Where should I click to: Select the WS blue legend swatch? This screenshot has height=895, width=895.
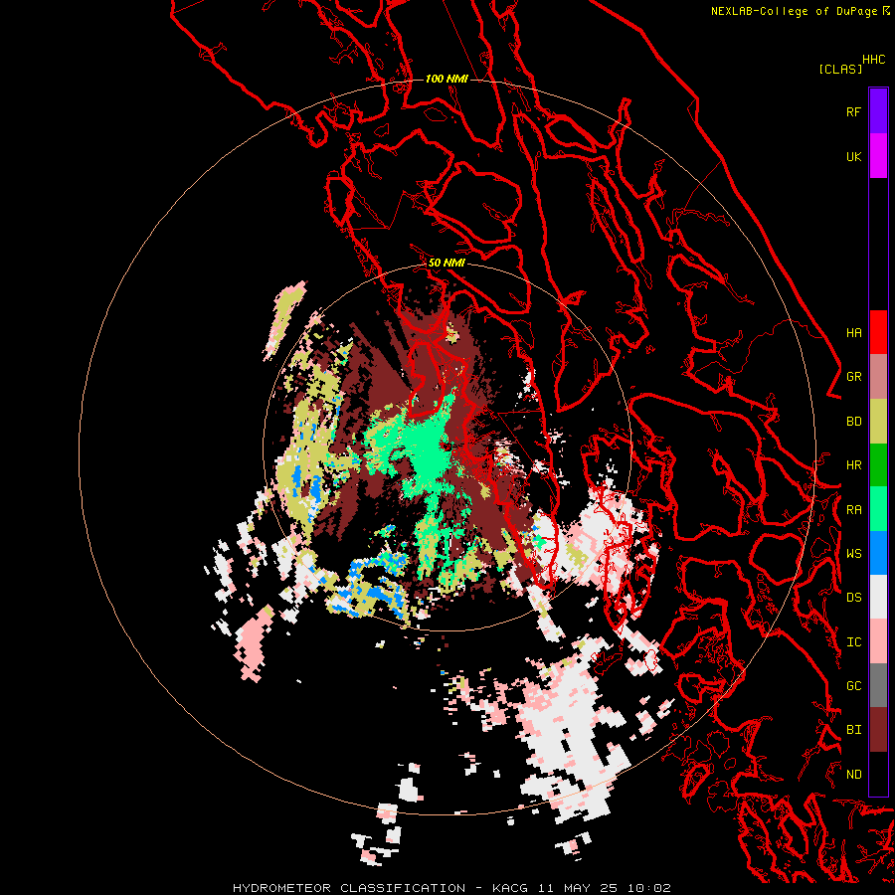click(878, 553)
